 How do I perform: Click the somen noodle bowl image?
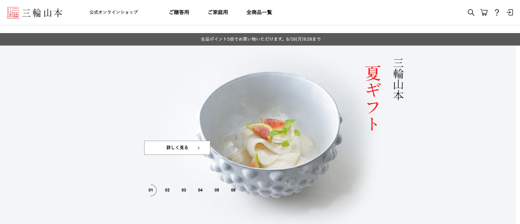(x=270, y=134)
